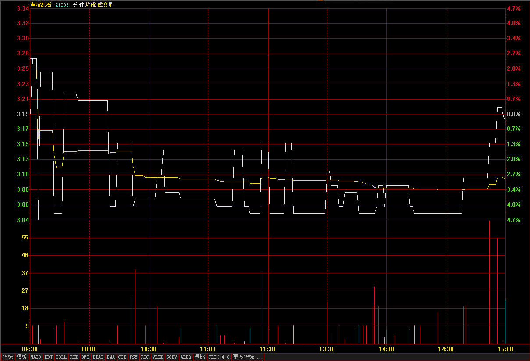This screenshot has width=530, height=361.
Task: Open the 模板 template tab
Action: tap(21, 357)
